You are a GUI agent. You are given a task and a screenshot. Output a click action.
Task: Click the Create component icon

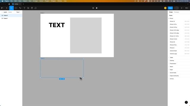(x=93, y=8)
